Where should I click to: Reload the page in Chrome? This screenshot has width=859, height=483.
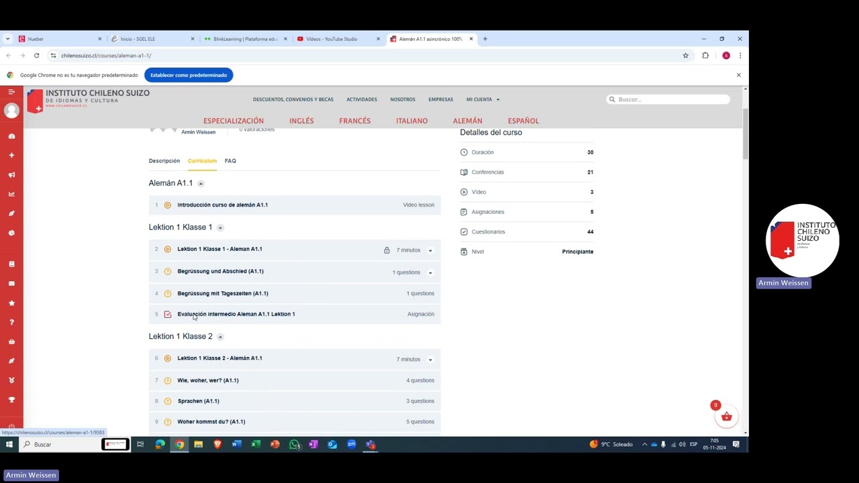coord(36,56)
